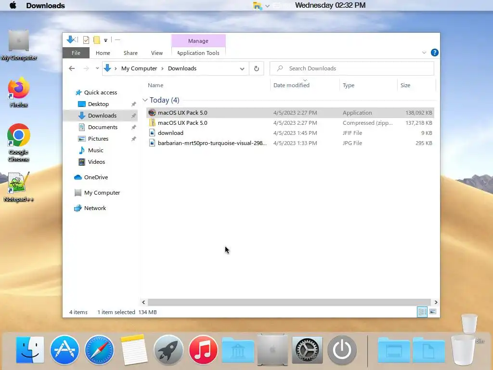Refresh the Downloads folder view

[x=257, y=68]
